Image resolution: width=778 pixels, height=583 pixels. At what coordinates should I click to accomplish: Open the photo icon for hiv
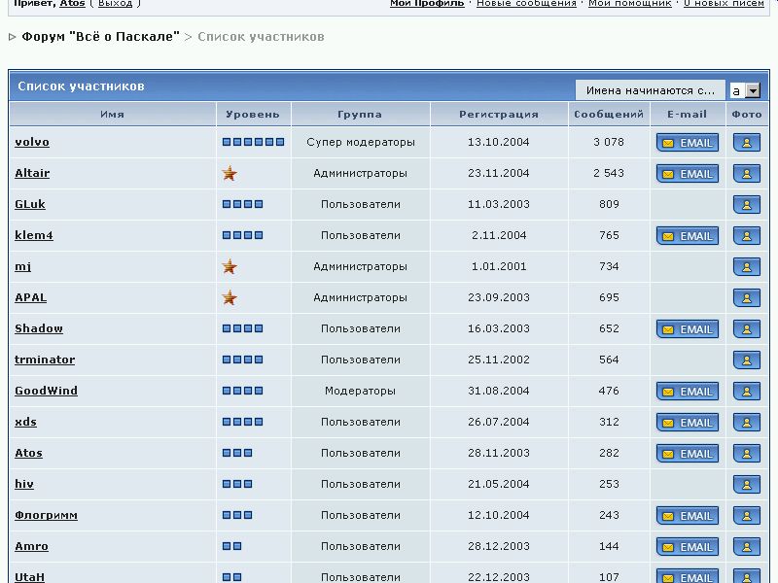[746, 485]
